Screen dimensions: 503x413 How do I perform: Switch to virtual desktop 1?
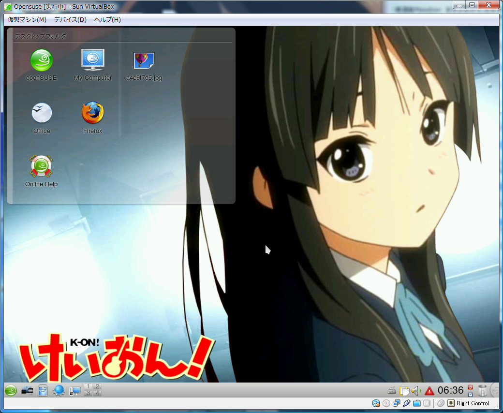[88, 387]
